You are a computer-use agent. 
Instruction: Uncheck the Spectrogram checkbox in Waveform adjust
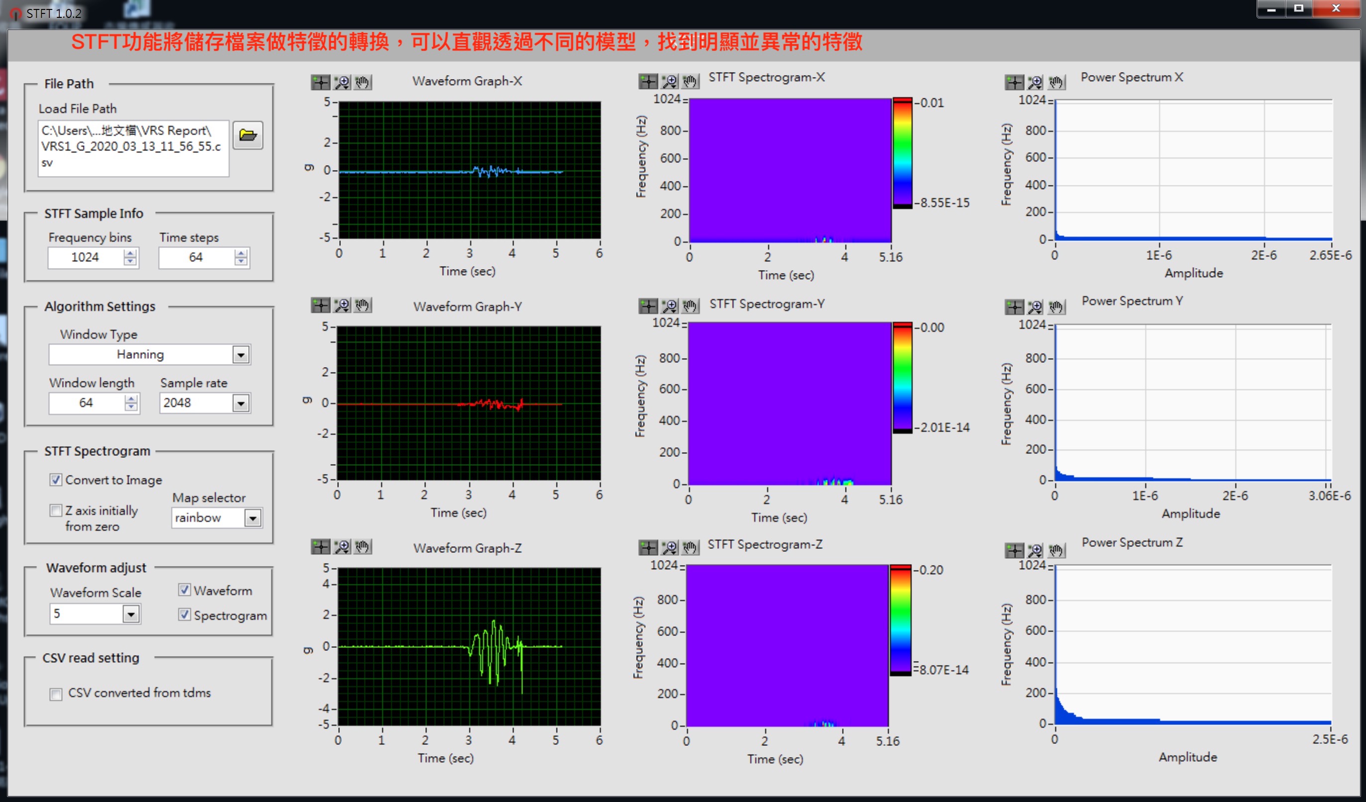[x=184, y=614]
